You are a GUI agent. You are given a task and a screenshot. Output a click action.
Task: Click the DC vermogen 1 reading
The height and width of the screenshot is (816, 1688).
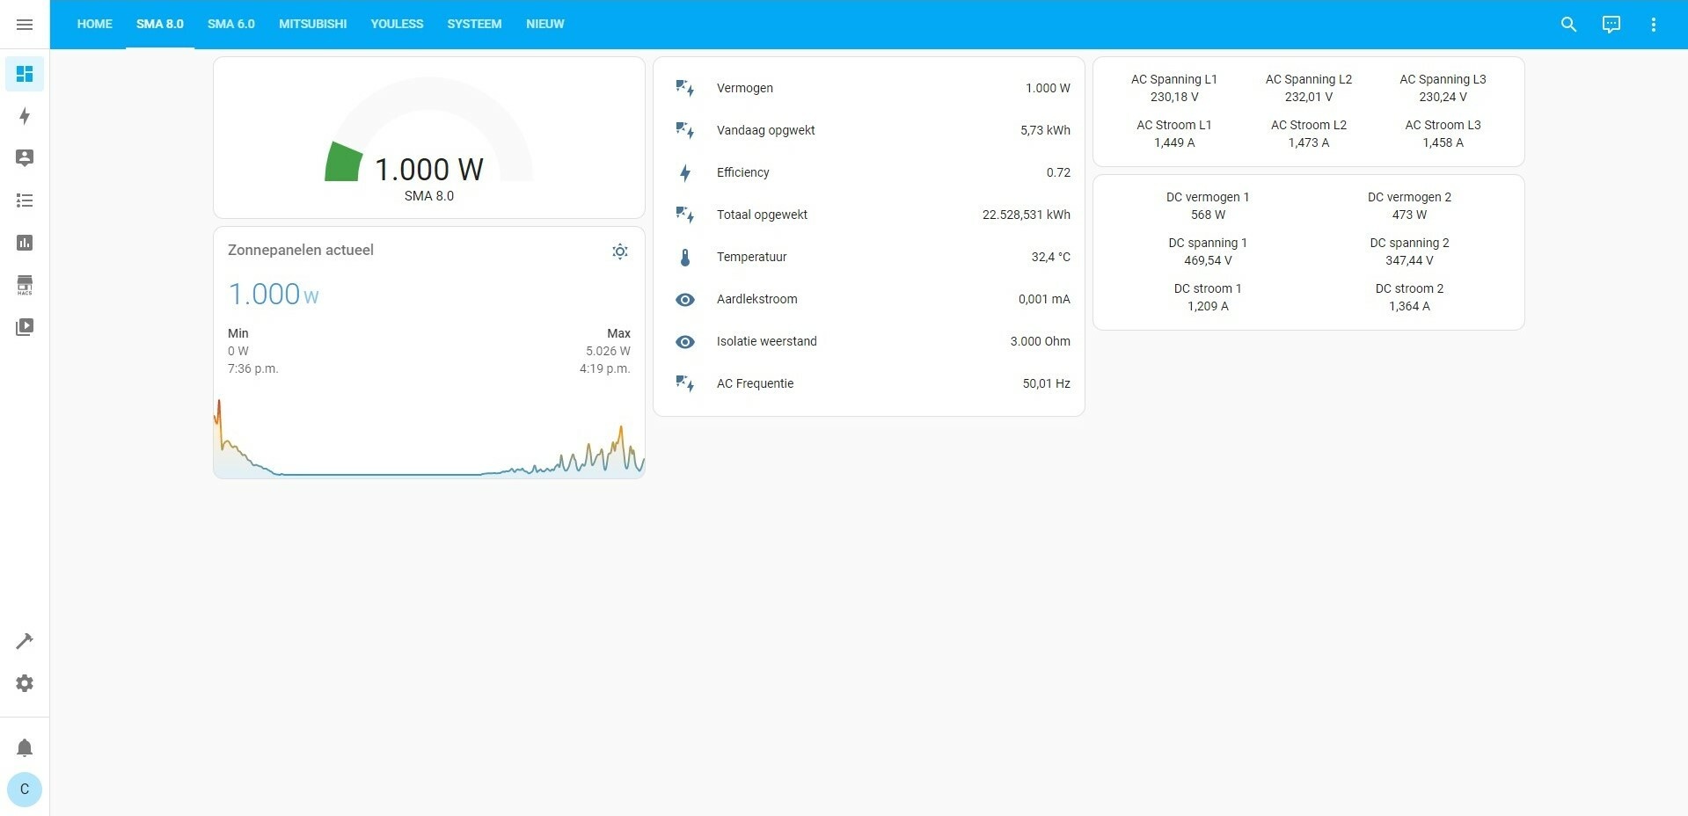1208,206
